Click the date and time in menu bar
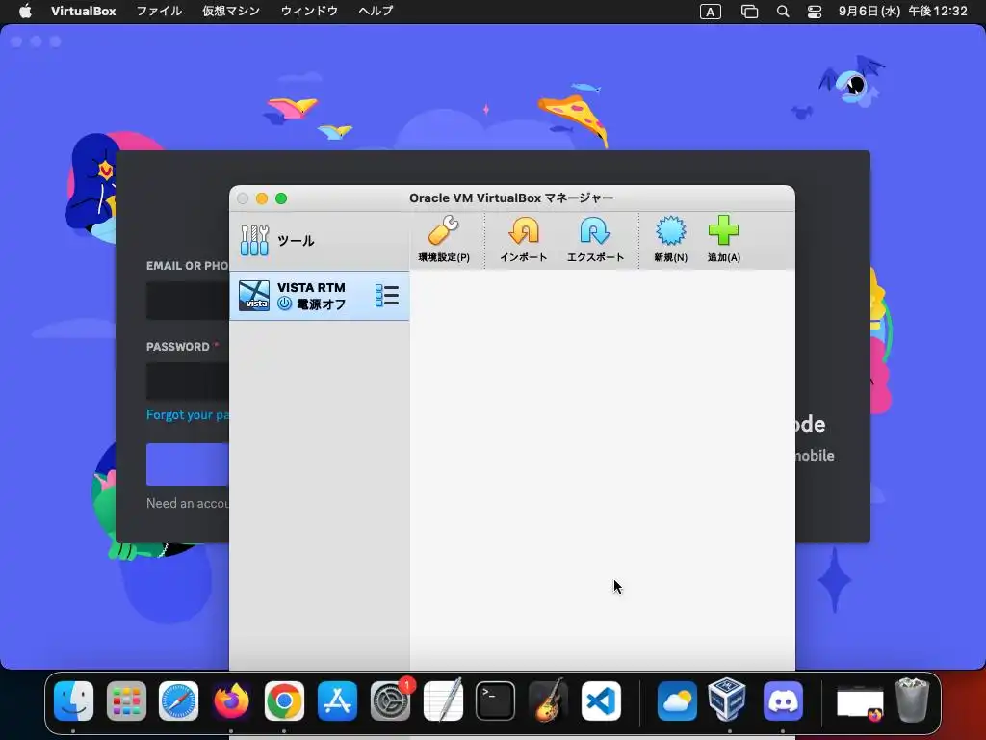The height and width of the screenshot is (740, 986). coord(902,11)
